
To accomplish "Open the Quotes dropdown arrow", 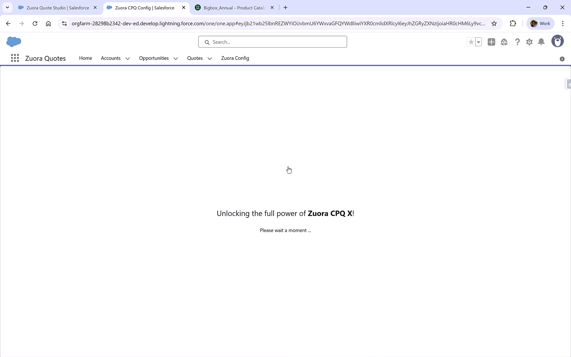I will pos(209,59).
